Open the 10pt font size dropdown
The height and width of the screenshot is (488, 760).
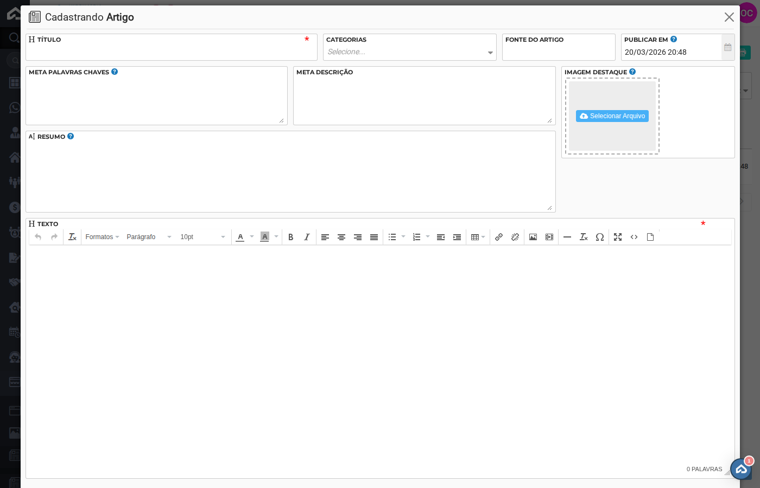click(202, 237)
